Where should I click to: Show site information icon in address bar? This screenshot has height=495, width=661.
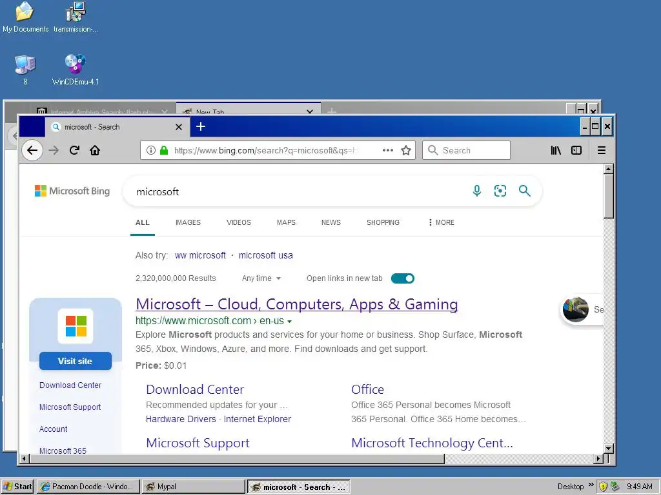tap(151, 150)
